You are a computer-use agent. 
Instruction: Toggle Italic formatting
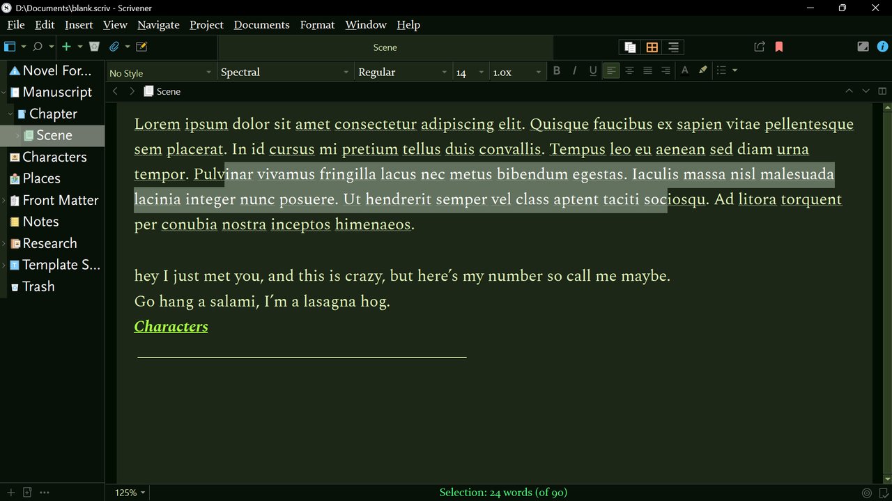(575, 70)
